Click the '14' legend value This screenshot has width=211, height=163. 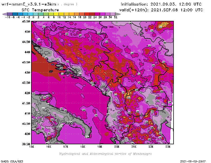[69, 17]
